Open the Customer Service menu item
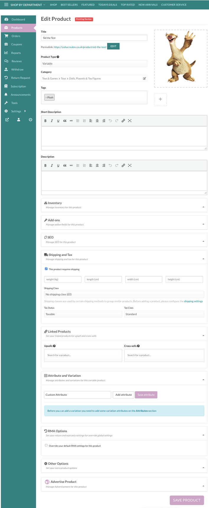The image size is (209, 508). 174,5
